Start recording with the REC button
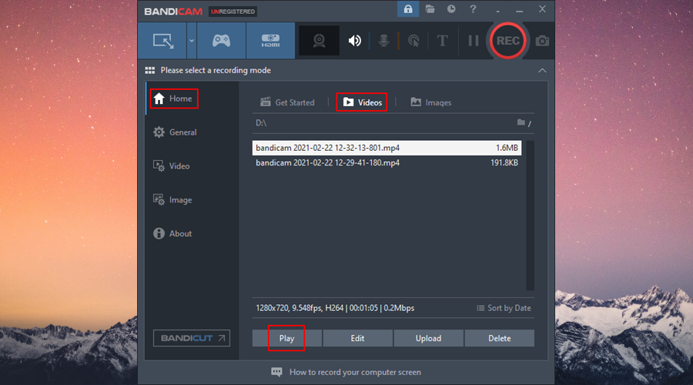 (x=507, y=41)
